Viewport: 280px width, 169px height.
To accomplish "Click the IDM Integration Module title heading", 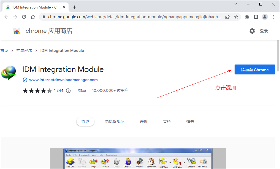I will point(63,69).
